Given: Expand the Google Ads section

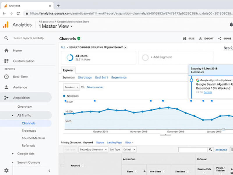Looking at the screenshot, I should point(13,154).
